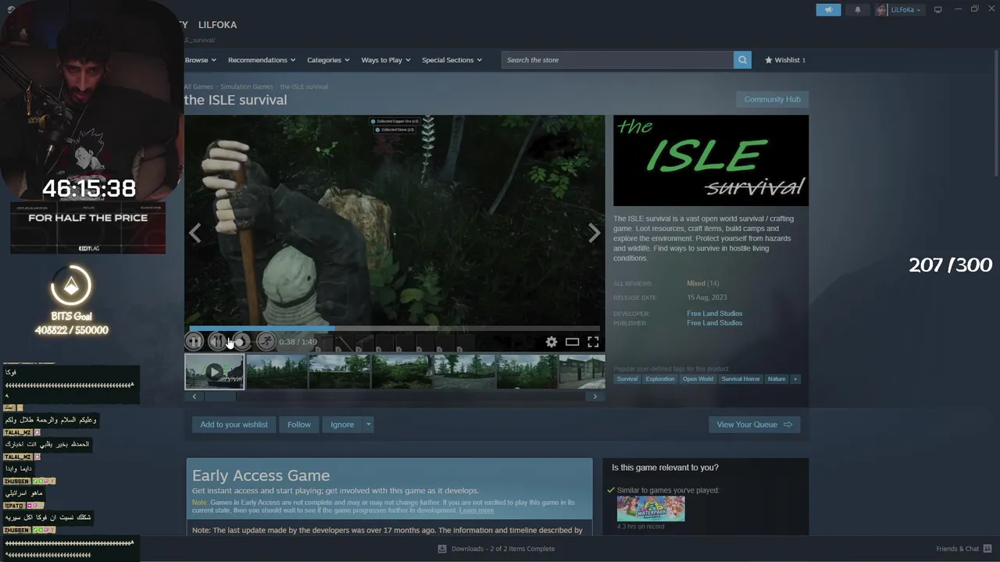Click the All Games breadcrumb

[x=198, y=87]
